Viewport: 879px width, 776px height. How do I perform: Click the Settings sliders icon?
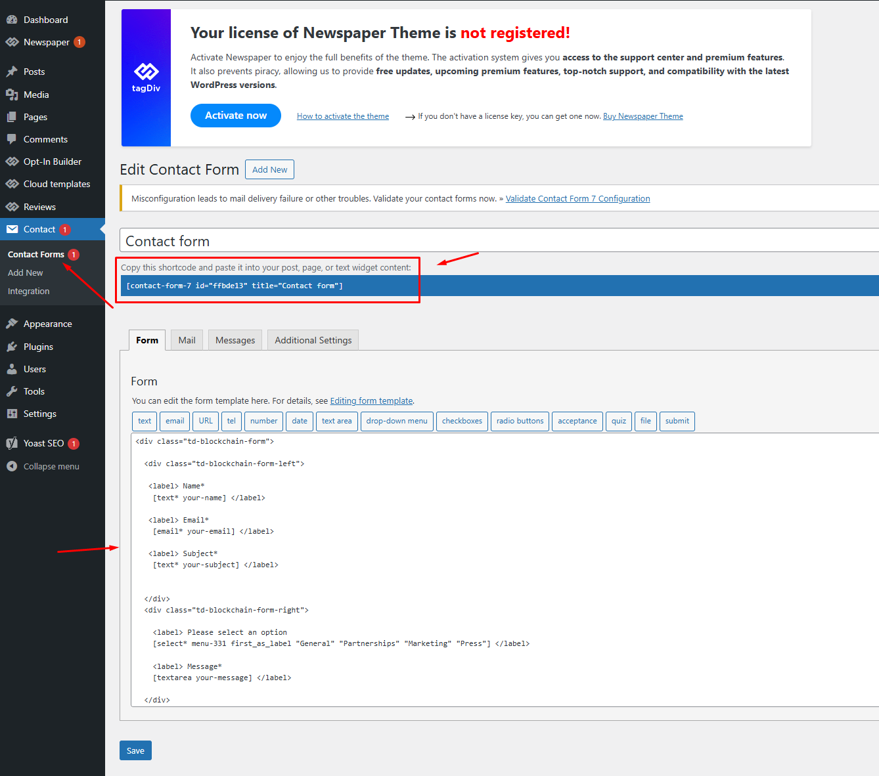click(12, 414)
